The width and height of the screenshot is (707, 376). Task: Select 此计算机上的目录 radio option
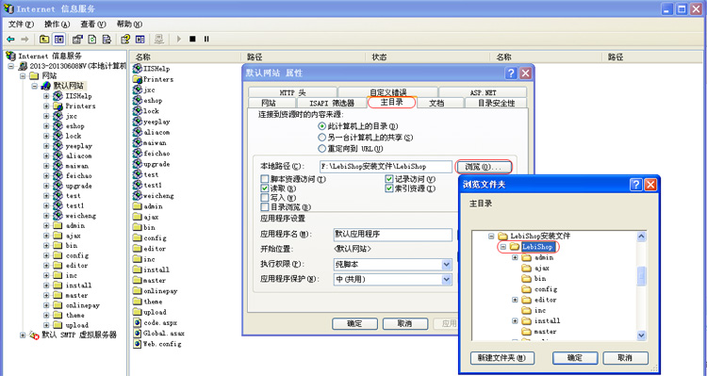pos(322,126)
